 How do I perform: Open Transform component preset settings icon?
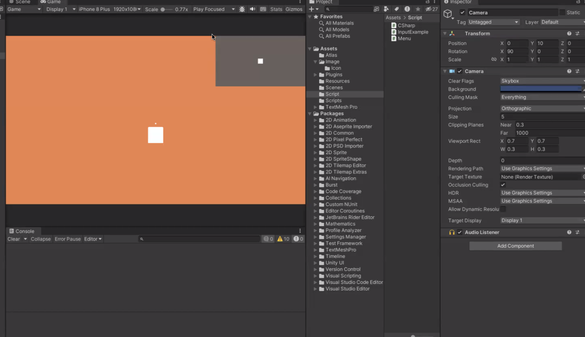coord(578,34)
